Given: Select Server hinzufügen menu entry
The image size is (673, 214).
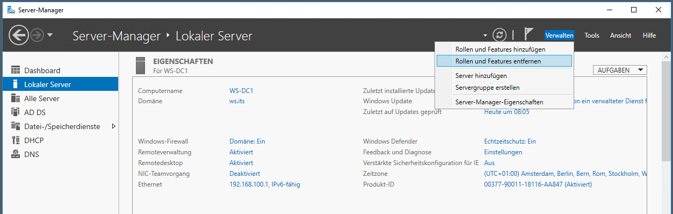Looking at the screenshot, I should [x=504, y=76].
